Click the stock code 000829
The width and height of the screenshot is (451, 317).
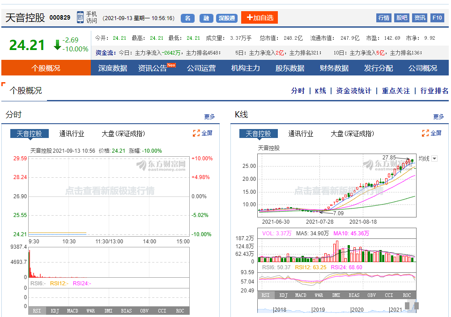coord(60,17)
